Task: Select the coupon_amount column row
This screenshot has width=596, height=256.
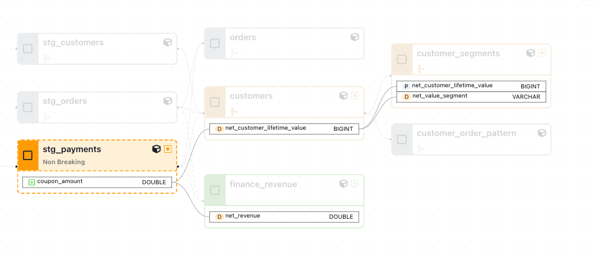Action: [x=97, y=182]
